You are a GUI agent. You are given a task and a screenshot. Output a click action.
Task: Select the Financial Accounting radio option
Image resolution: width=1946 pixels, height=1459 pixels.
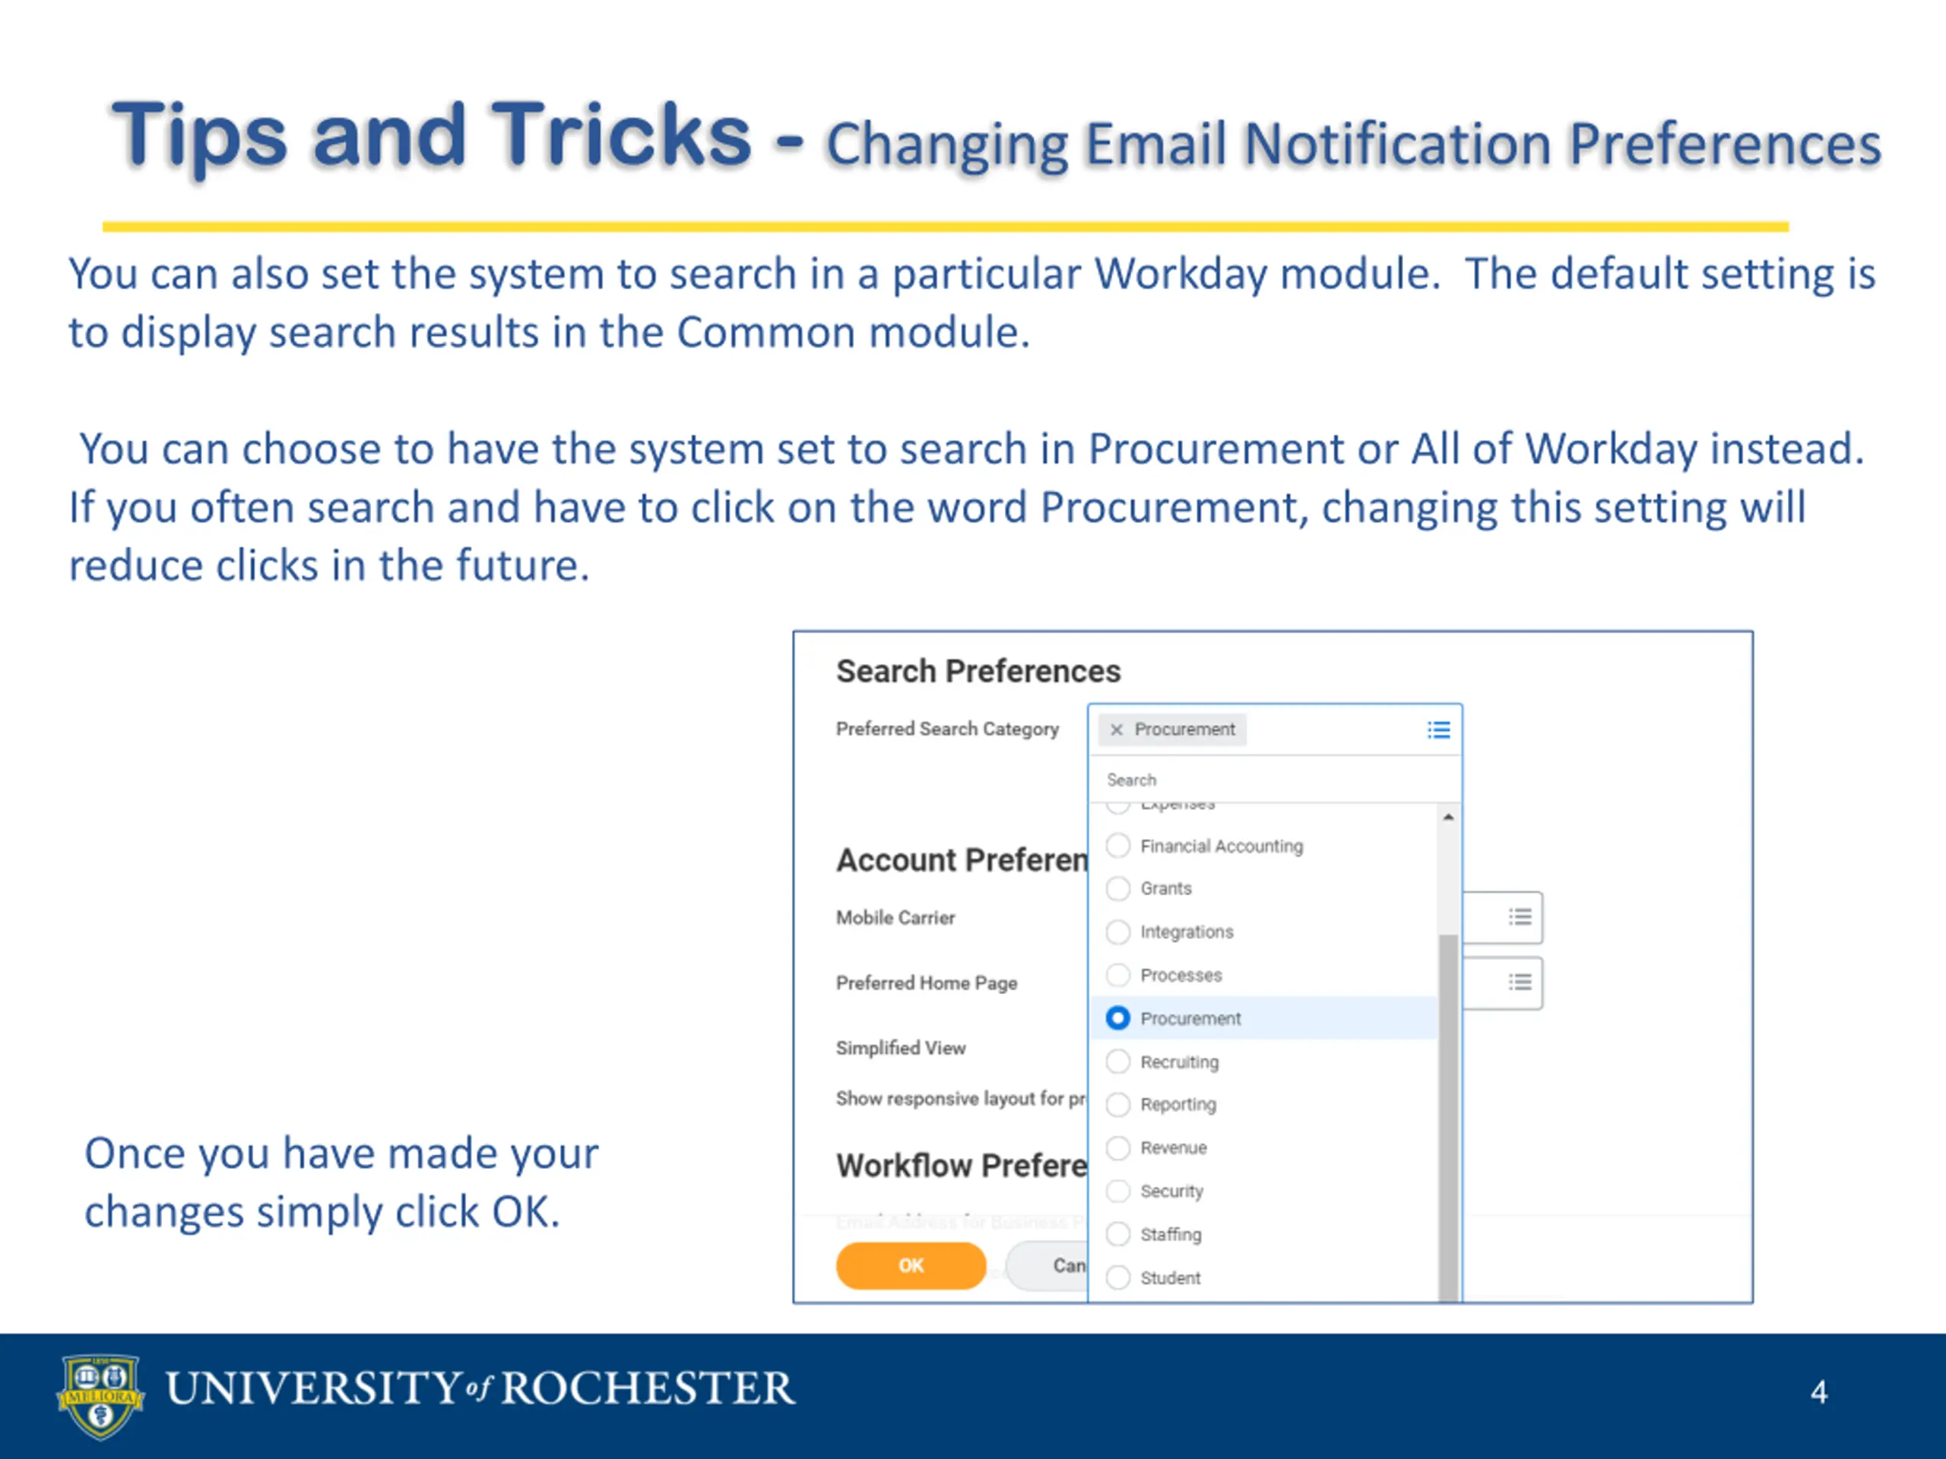(x=1117, y=846)
